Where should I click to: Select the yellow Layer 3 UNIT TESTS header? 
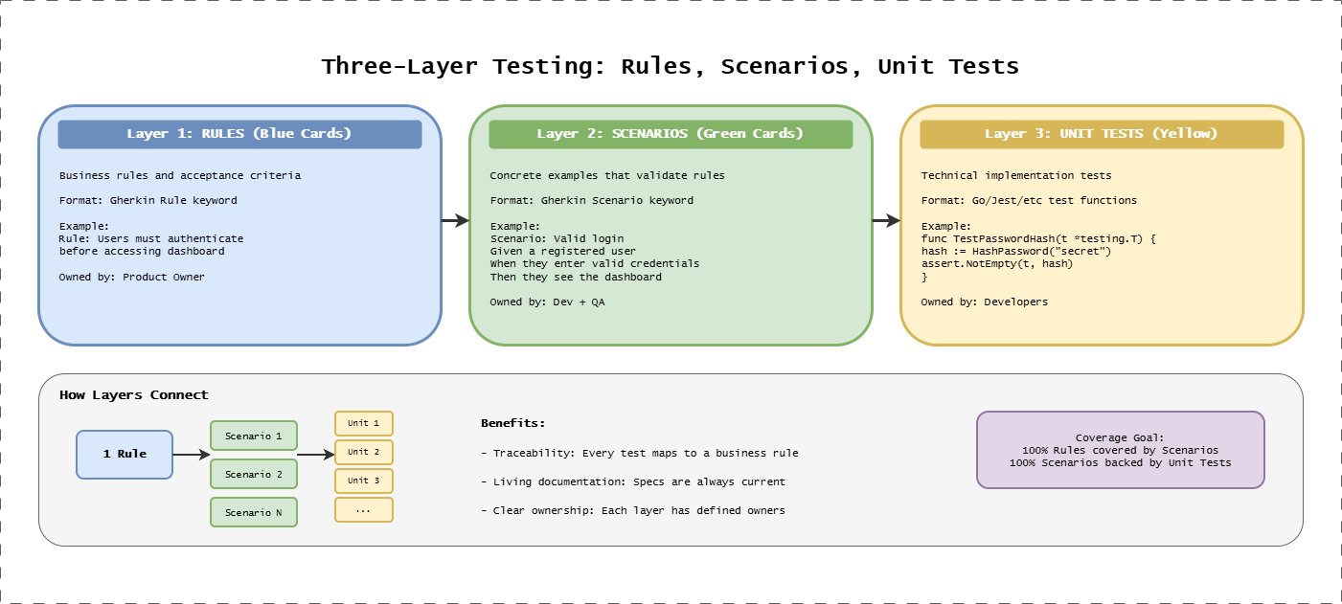(1101, 134)
